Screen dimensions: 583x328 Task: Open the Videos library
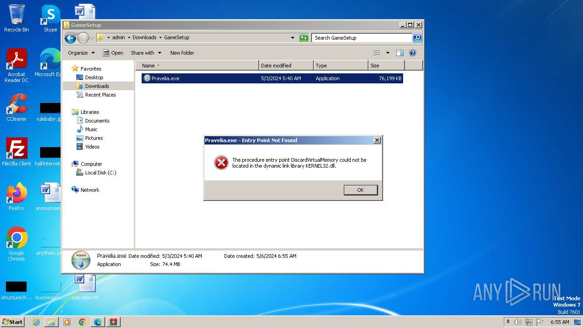click(x=92, y=147)
